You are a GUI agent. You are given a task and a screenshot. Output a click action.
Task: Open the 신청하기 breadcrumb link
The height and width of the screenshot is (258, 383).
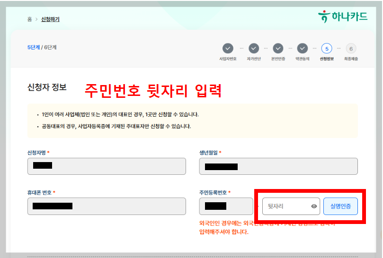(x=50, y=19)
